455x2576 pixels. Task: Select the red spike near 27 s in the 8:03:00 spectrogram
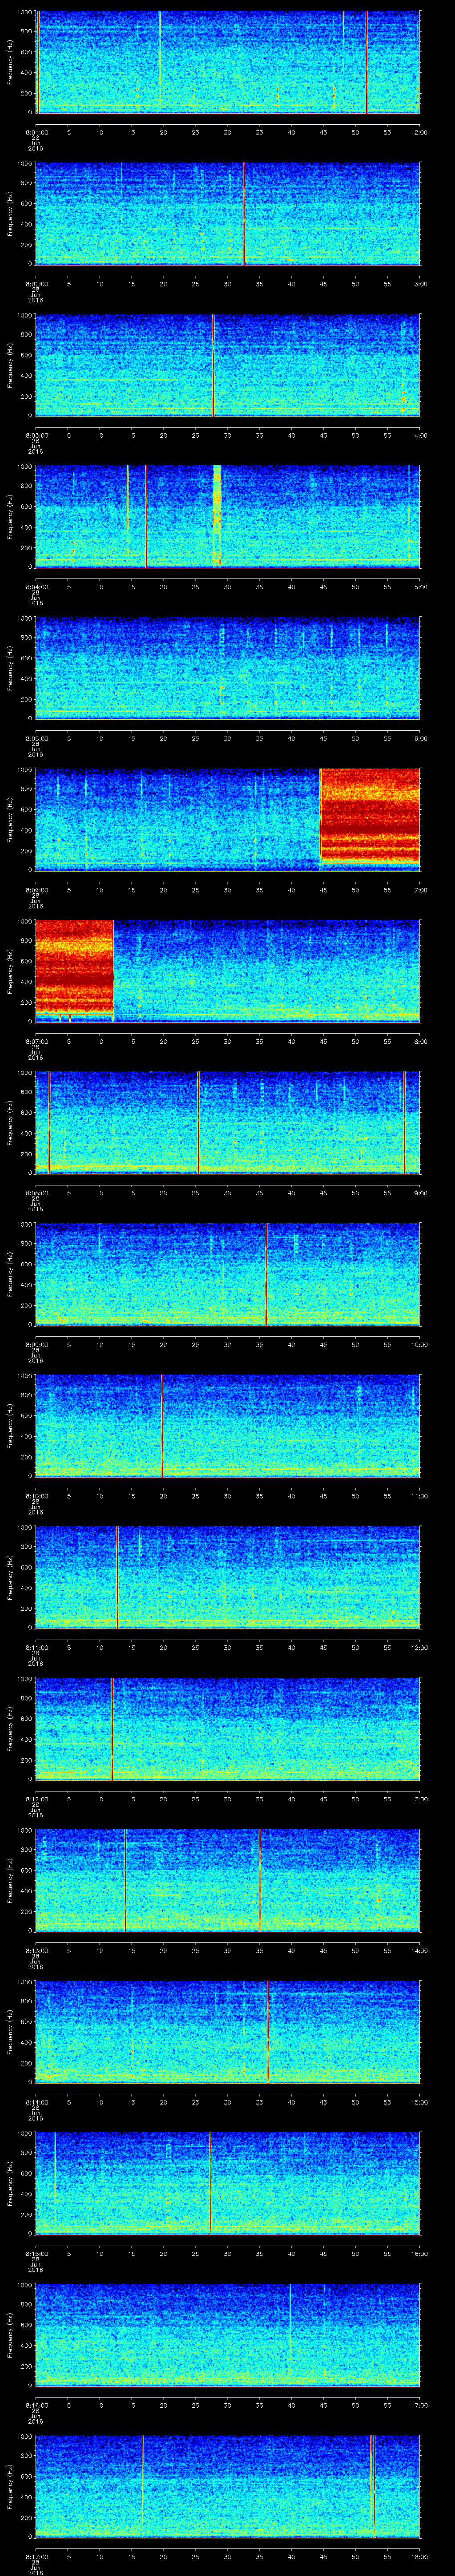[213, 365]
